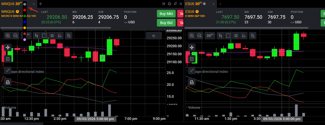Open chart type selector on ESU6 chart
The width and height of the screenshot is (325, 125).
click(x=220, y=36)
